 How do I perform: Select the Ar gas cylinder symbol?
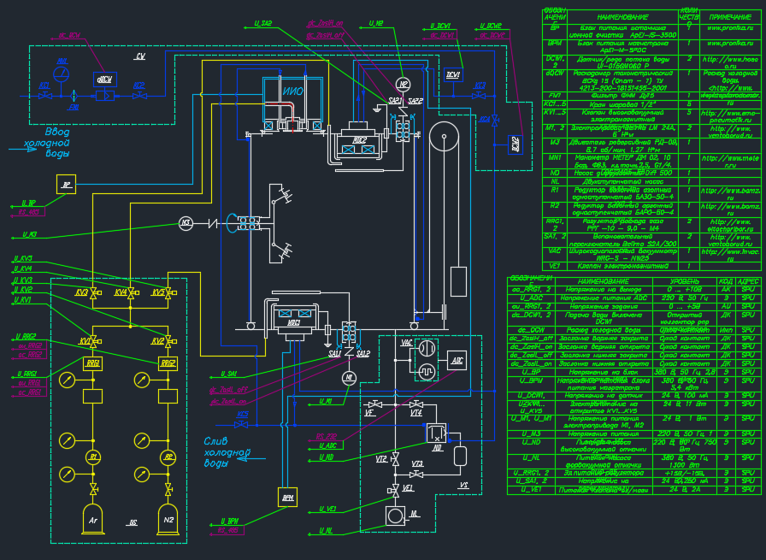[93, 519]
